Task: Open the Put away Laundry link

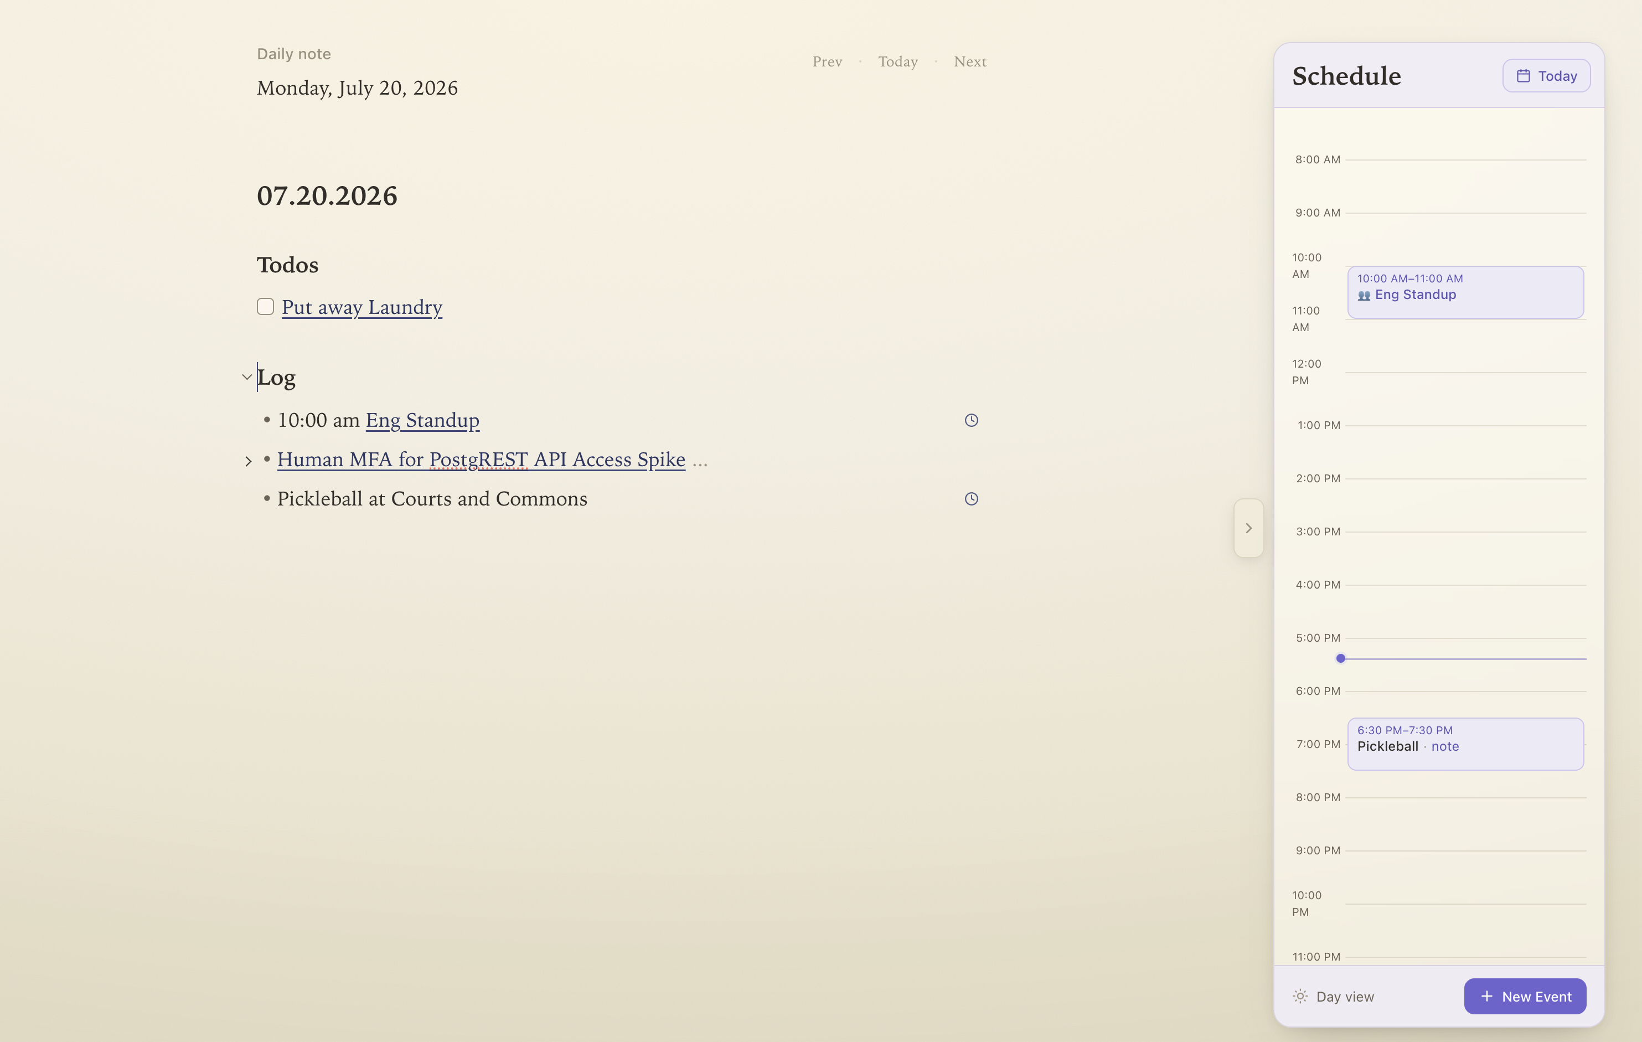Action: [362, 307]
